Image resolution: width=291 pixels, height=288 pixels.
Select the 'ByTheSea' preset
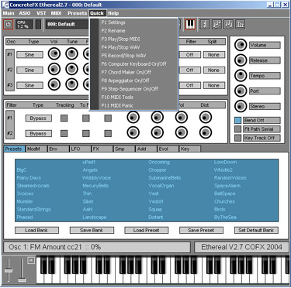pyautogui.click(x=225, y=218)
